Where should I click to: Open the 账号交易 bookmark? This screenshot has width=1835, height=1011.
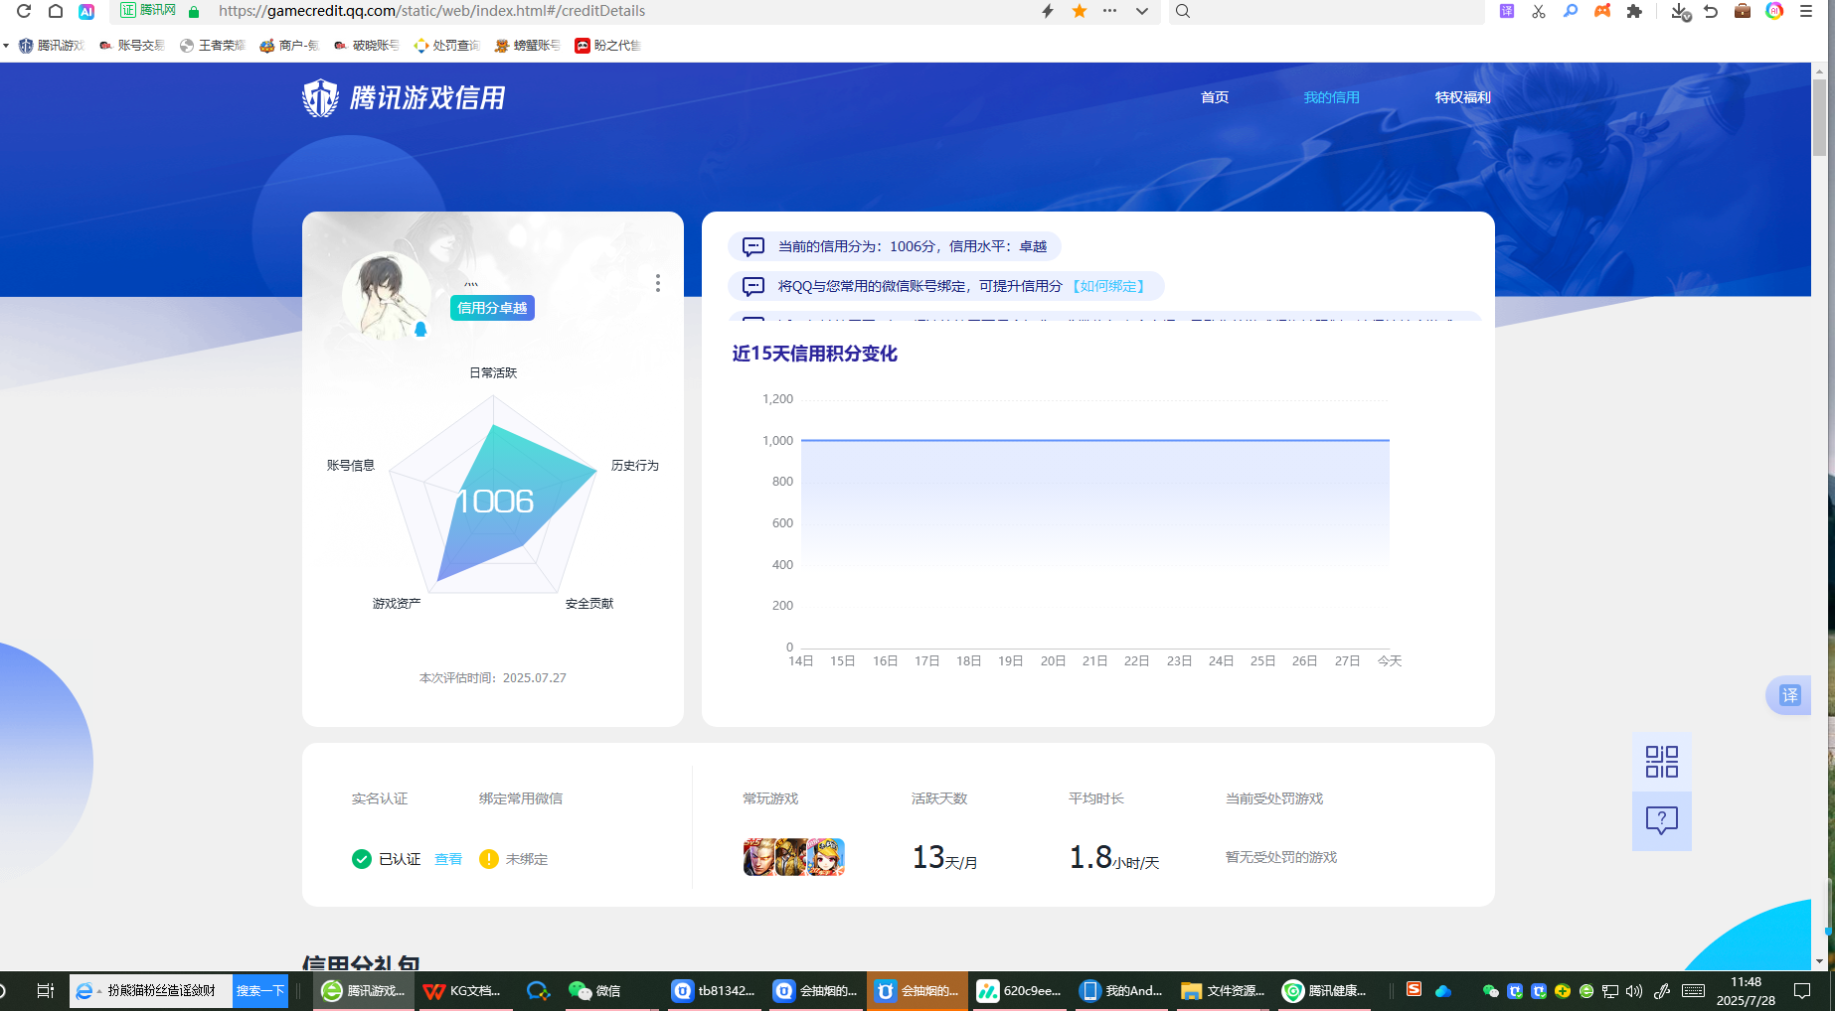point(132,45)
